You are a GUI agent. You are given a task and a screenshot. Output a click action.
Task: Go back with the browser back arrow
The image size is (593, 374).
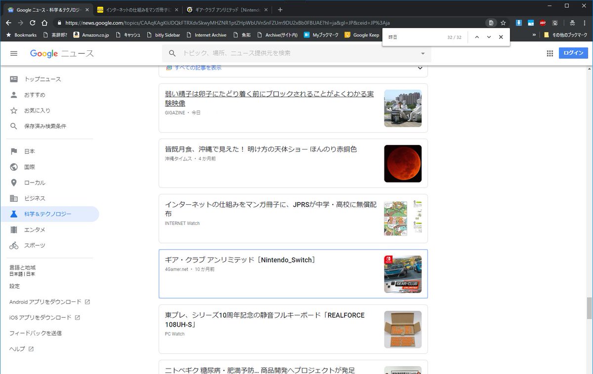point(8,23)
